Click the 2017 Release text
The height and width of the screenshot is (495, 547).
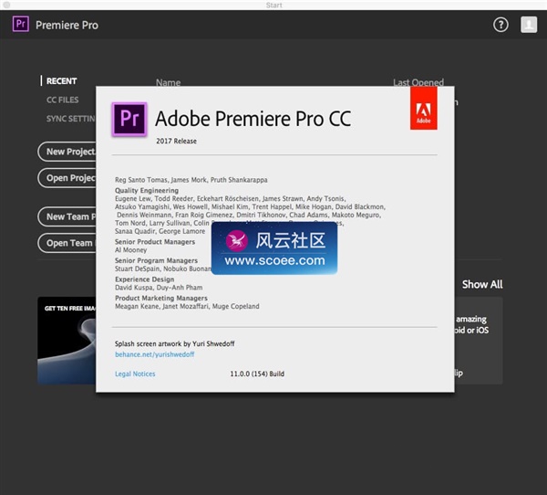(176, 141)
